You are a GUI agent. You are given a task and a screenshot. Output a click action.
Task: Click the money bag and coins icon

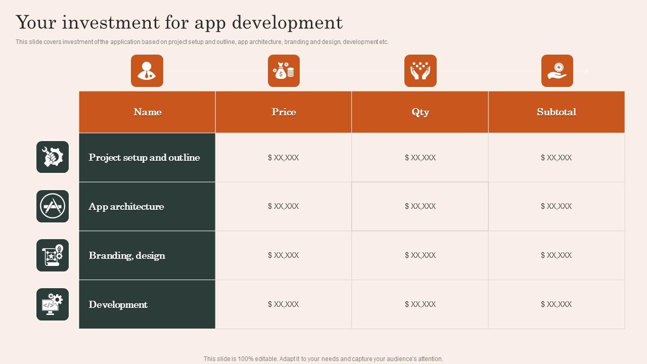coord(284,71)
